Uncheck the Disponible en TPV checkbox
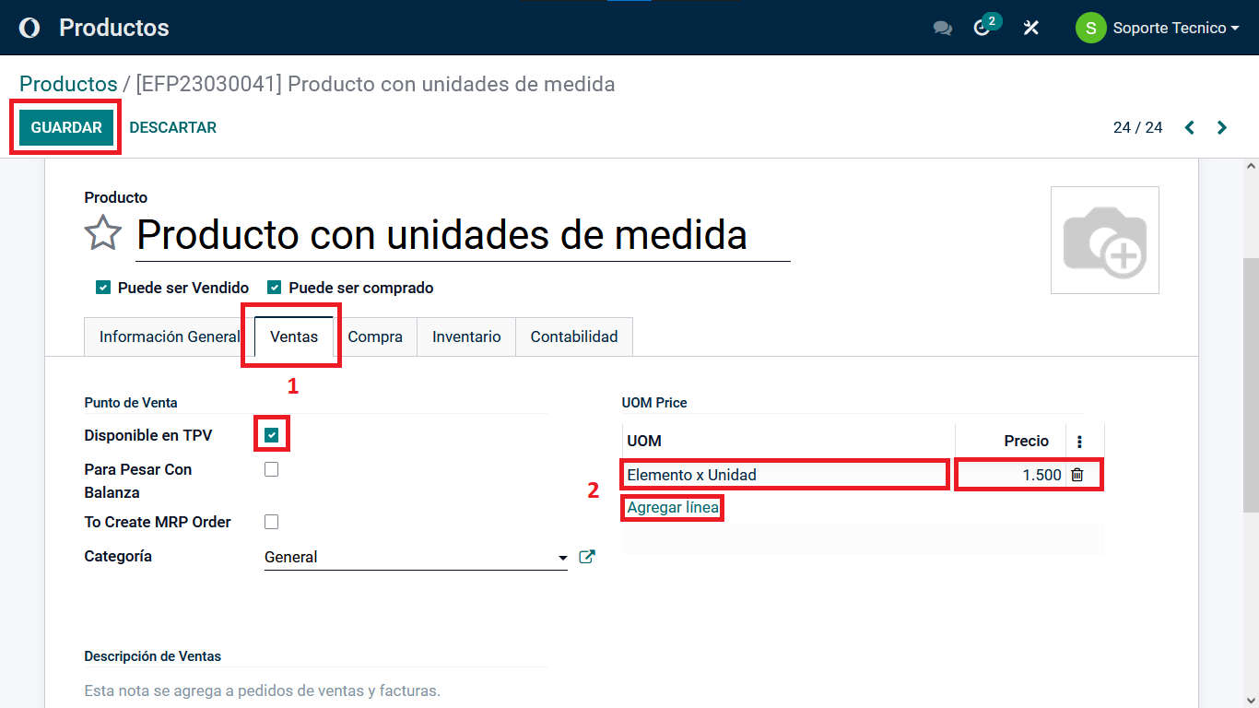 pos(271,435)
